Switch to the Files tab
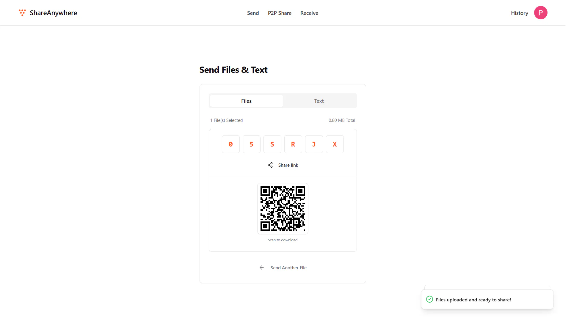 point(246,101)
